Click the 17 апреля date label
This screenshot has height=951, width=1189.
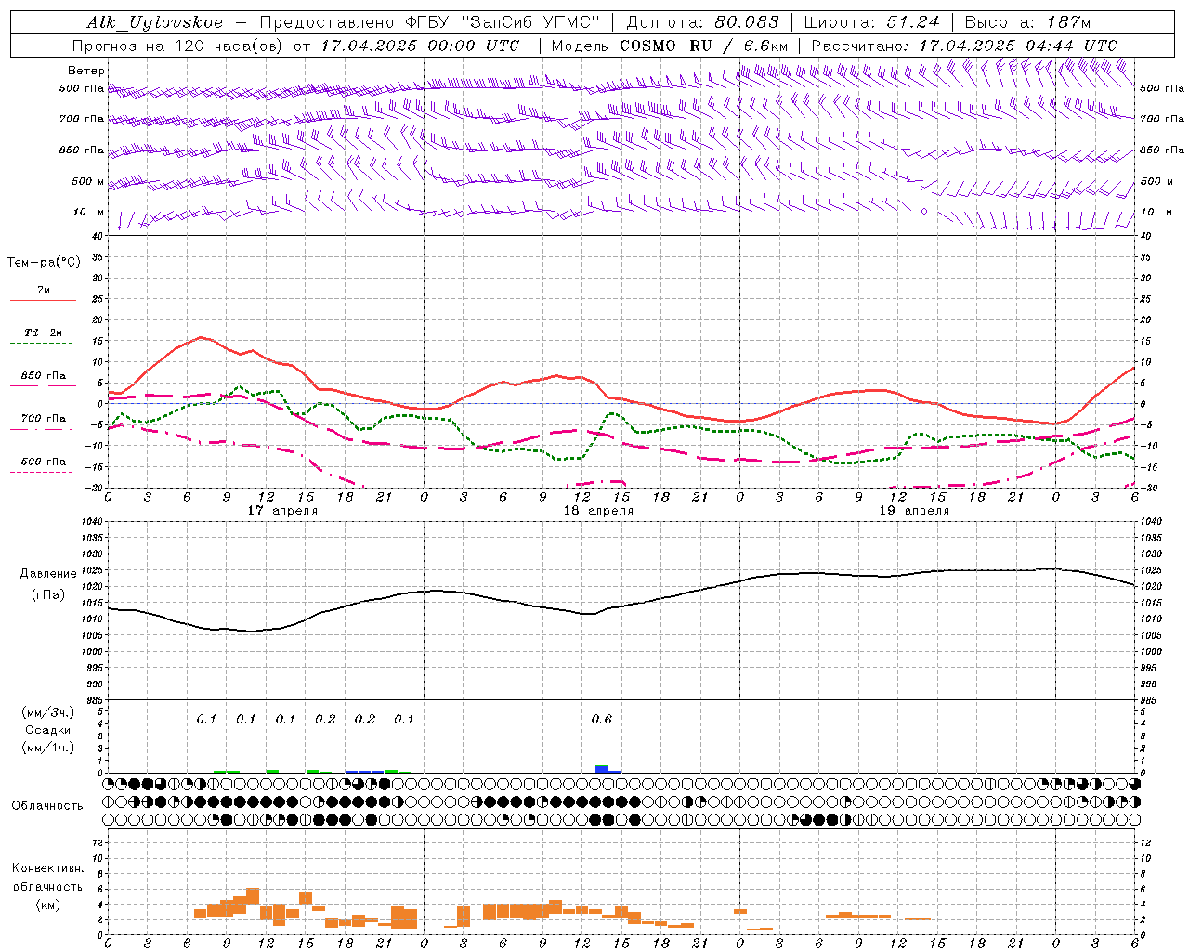tap(282, 511)
